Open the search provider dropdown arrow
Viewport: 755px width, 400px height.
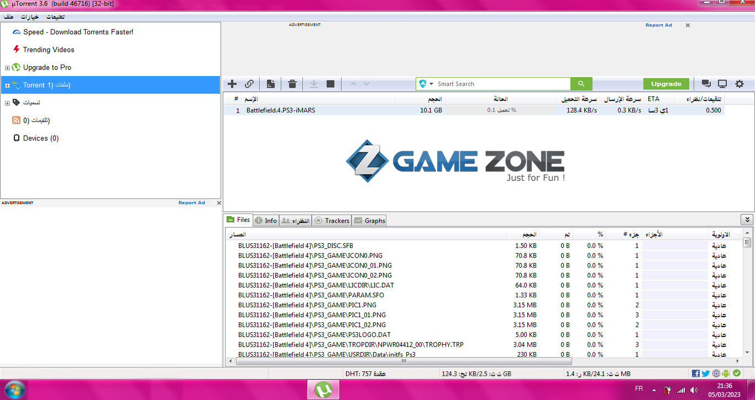tap(431, 84)
